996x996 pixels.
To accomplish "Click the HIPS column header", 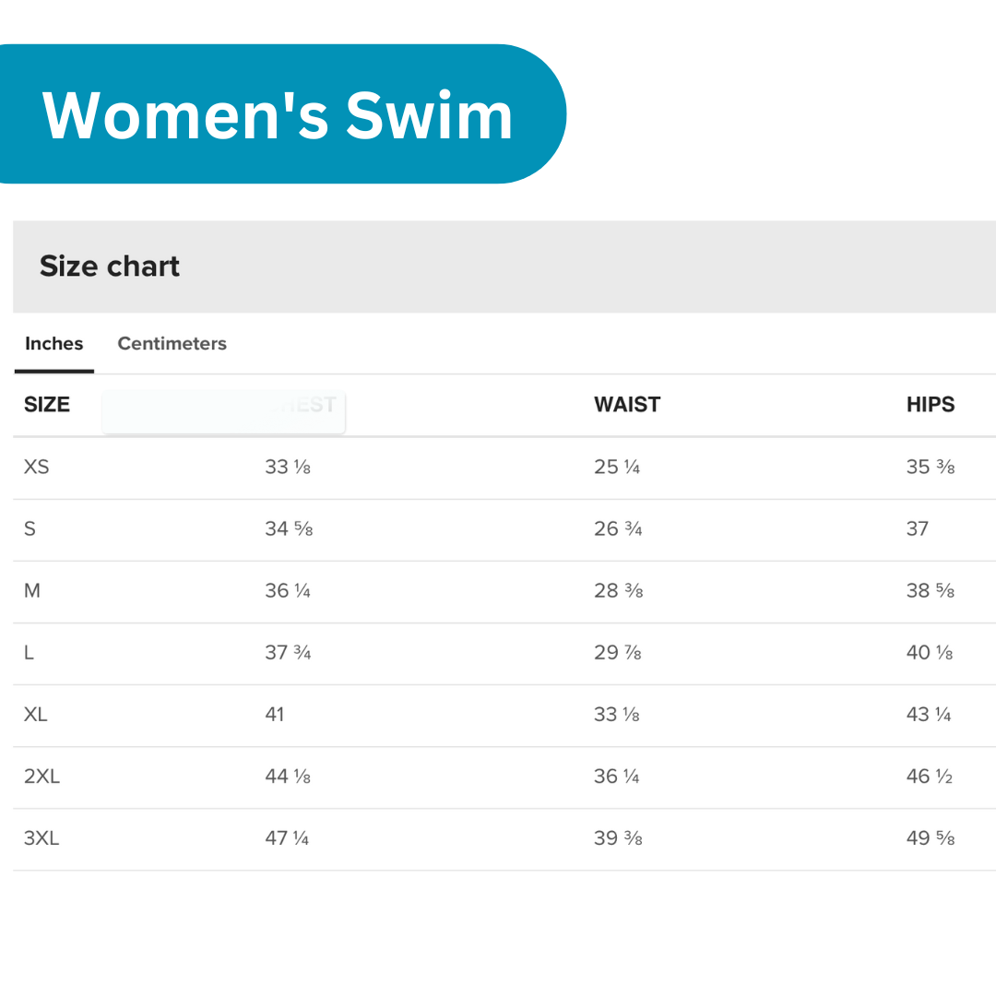I will pos(931,405).
